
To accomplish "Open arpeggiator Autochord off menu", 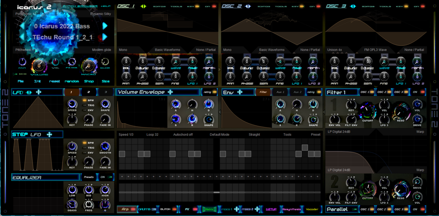I will click(x=183, y=134).
